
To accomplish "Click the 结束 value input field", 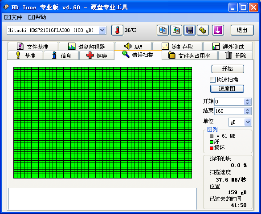I will [x=229, y=111].
